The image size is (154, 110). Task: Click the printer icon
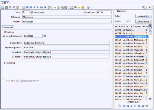71,7
